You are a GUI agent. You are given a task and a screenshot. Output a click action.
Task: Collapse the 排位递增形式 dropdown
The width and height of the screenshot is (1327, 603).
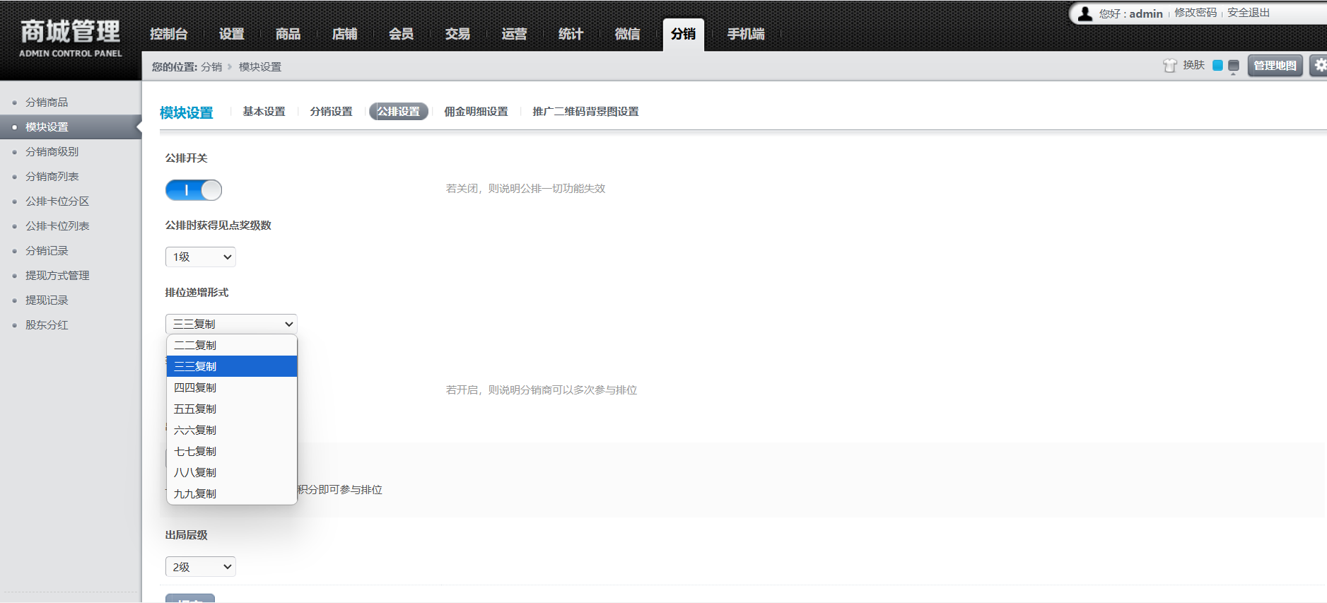[231, 324]
